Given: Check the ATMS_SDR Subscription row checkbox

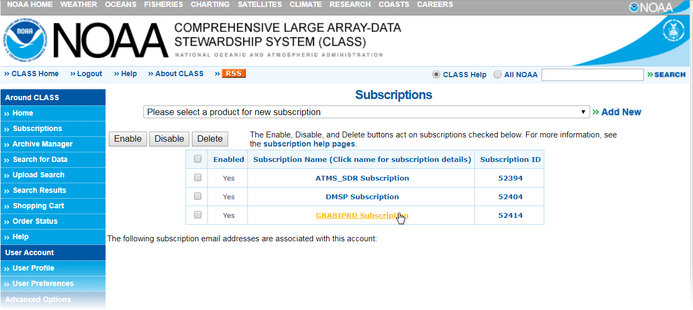Looking at the screenshot, I should pos(198,177).
